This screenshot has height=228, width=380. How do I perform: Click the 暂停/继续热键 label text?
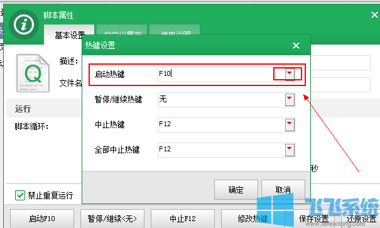pos(118,99)
